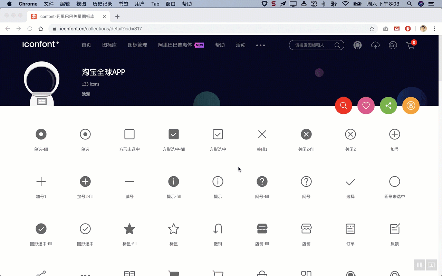Select the 撤销 undo icon

[218, 229]
